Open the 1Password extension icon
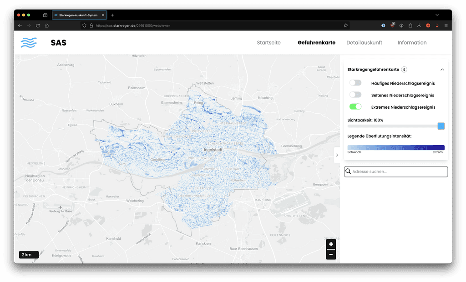The image size is (466, 282). point(383,25)
